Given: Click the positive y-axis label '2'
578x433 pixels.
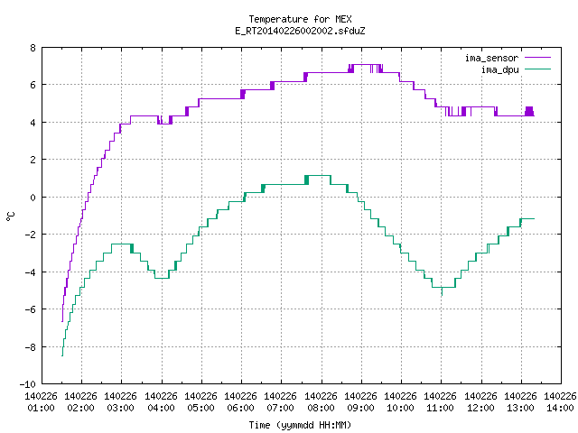Looking at the screenshot, I should 33,160.
